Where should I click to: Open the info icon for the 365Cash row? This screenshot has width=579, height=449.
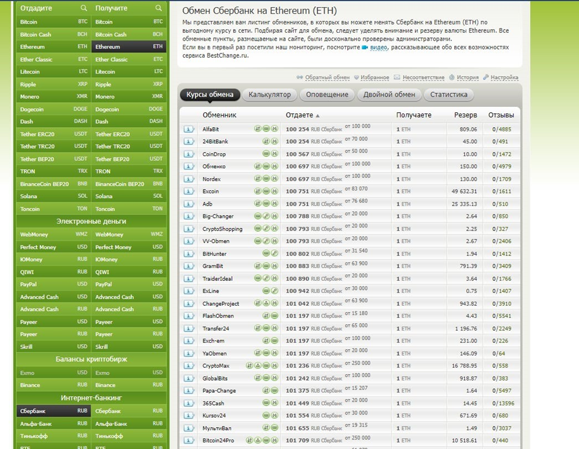click(x=188, y=403)
